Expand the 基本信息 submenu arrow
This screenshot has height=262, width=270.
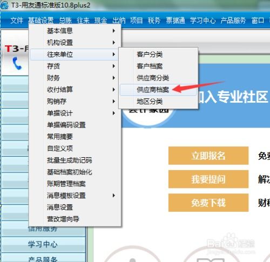(114, 31)
